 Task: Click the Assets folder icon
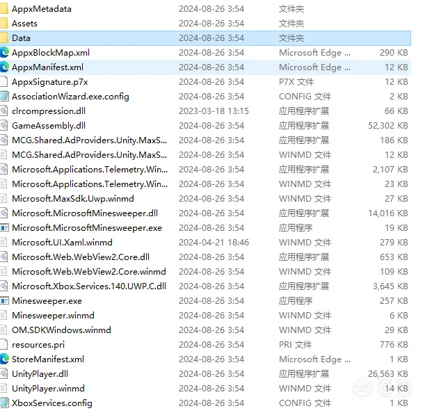pyautogui.click(x=3, y=24)
